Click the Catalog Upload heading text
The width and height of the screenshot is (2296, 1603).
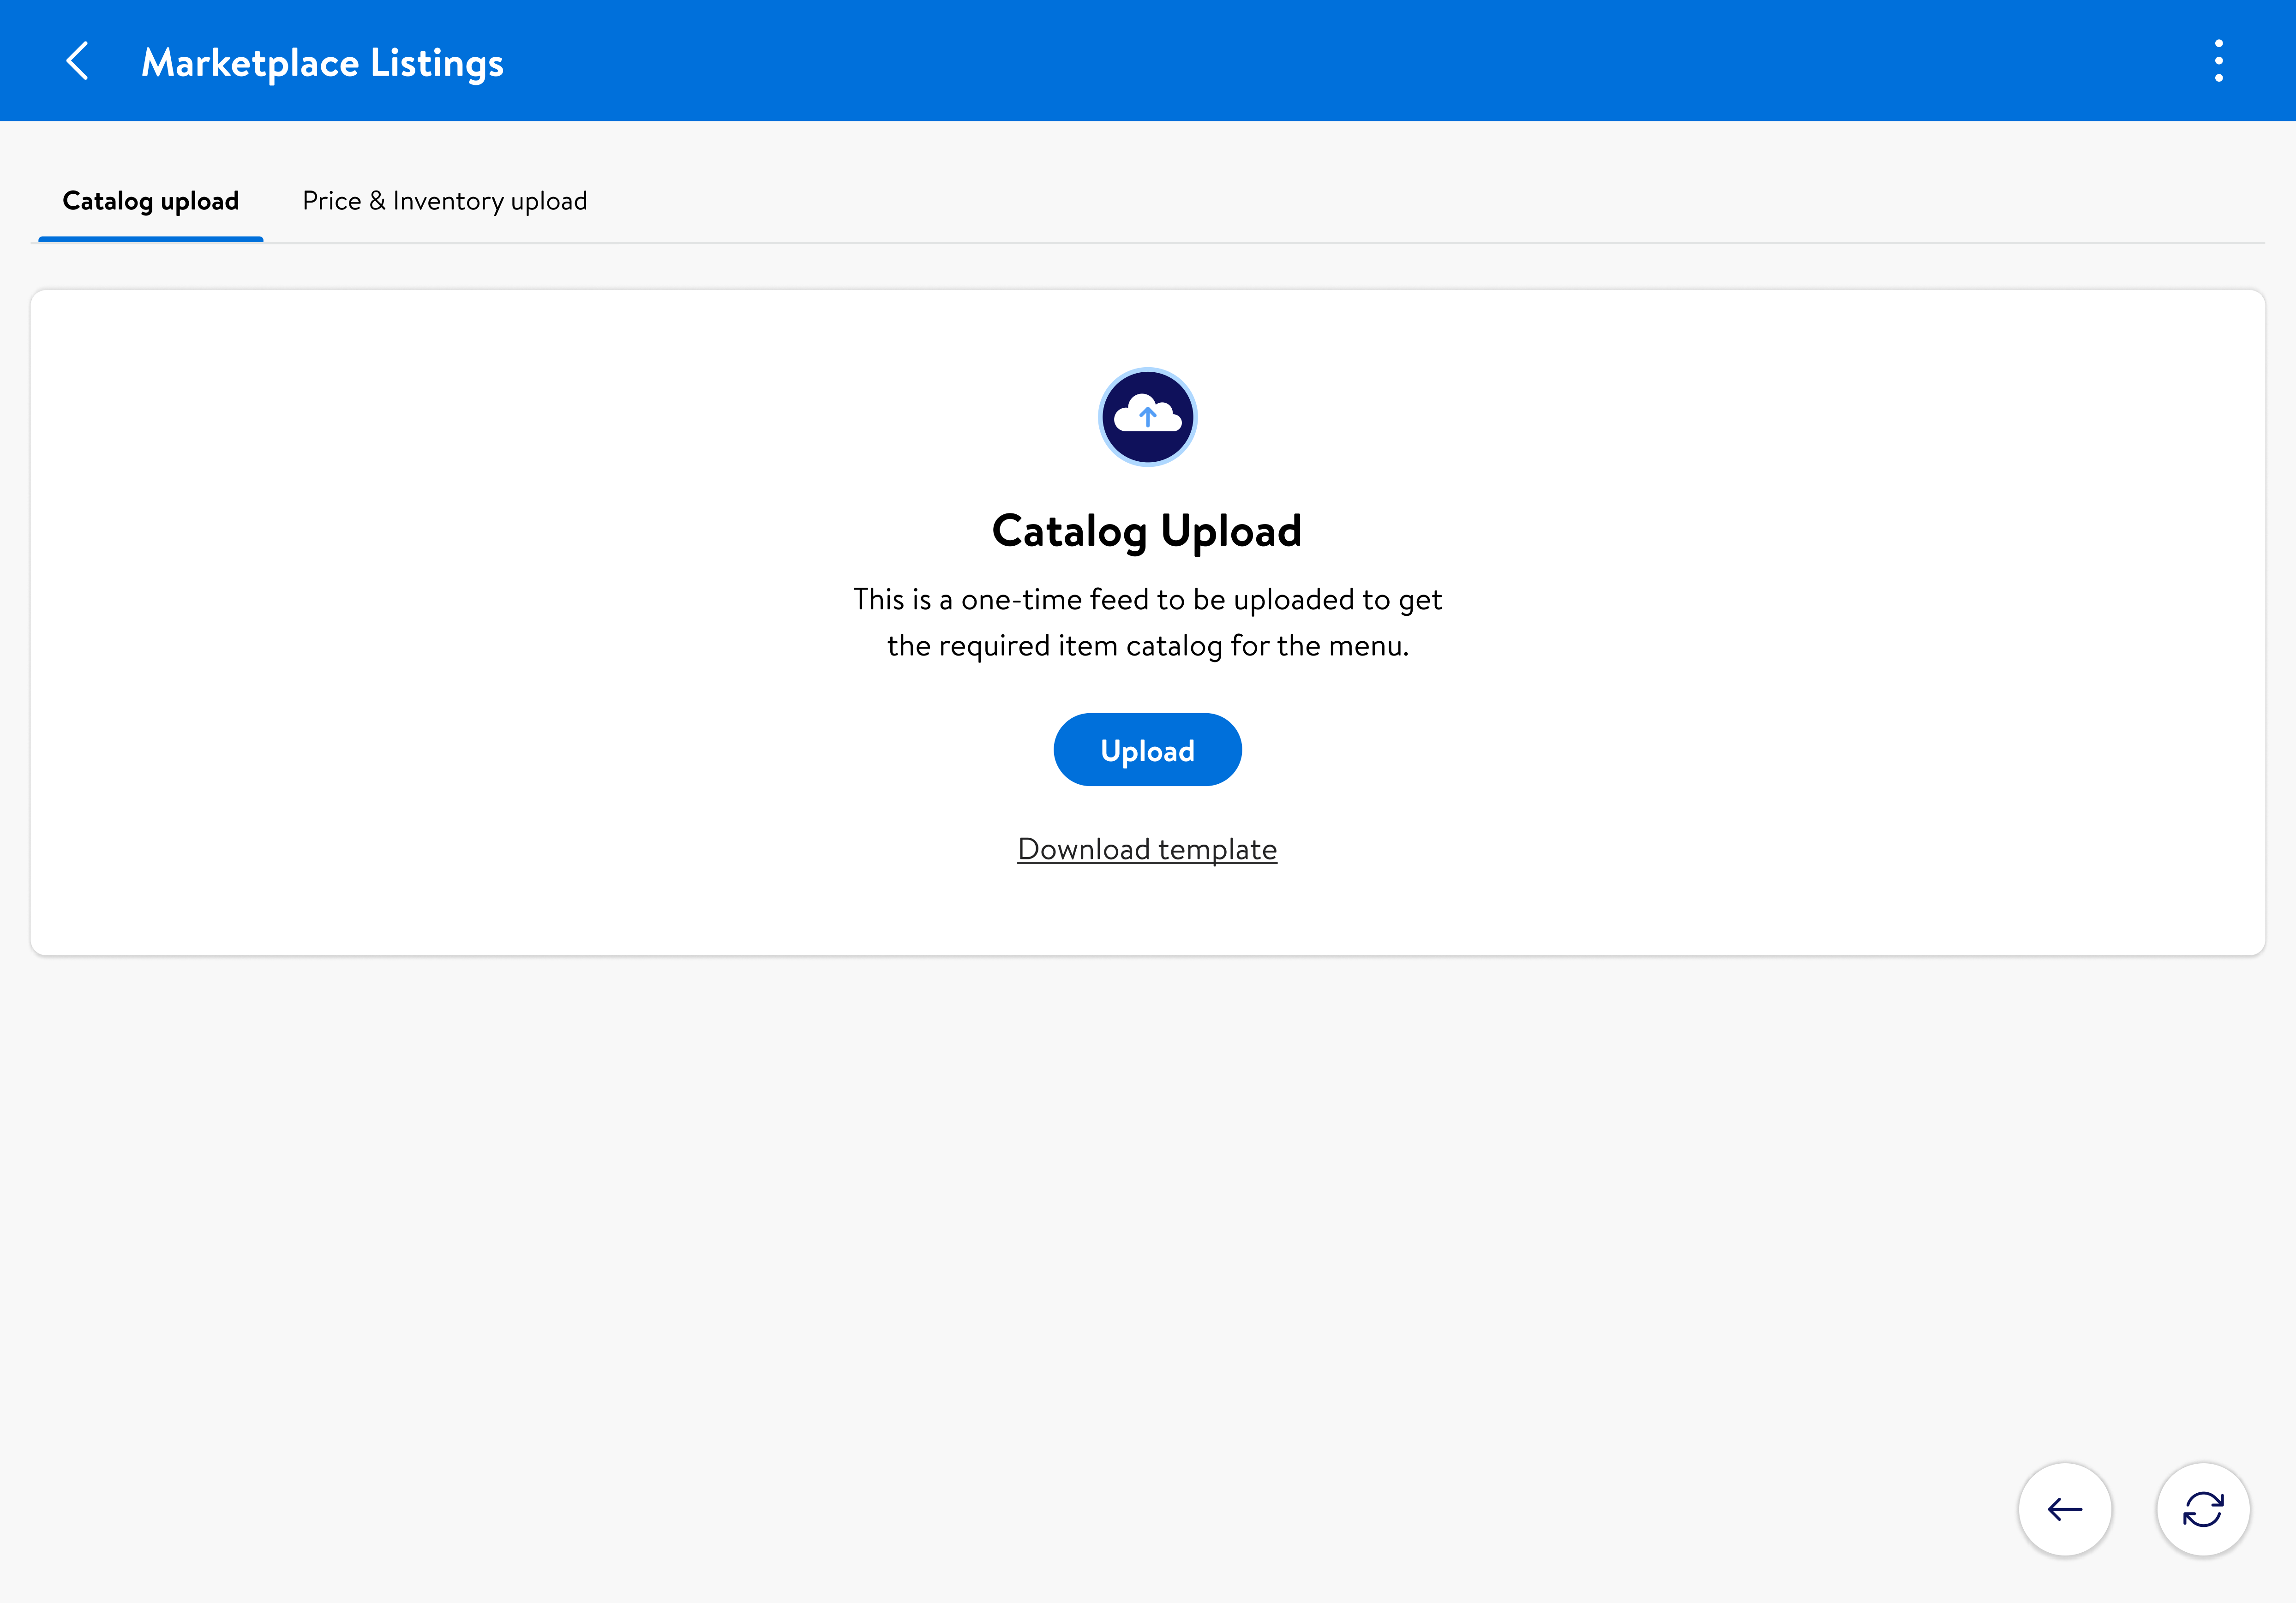pyautogui.click(x=1147, y=530)
